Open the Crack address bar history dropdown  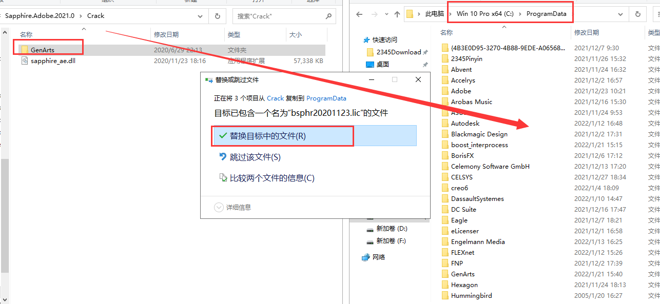click(201, 16)
